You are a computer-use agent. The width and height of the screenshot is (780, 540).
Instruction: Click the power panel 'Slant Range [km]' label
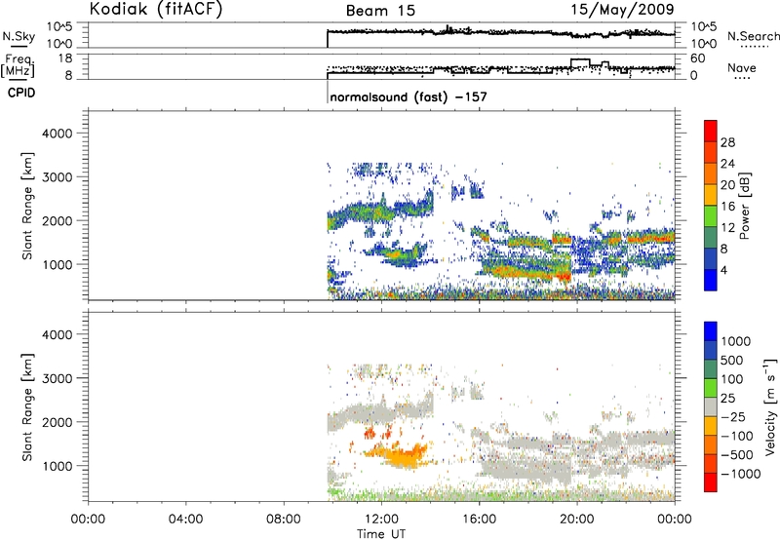(x=27, y=206)
